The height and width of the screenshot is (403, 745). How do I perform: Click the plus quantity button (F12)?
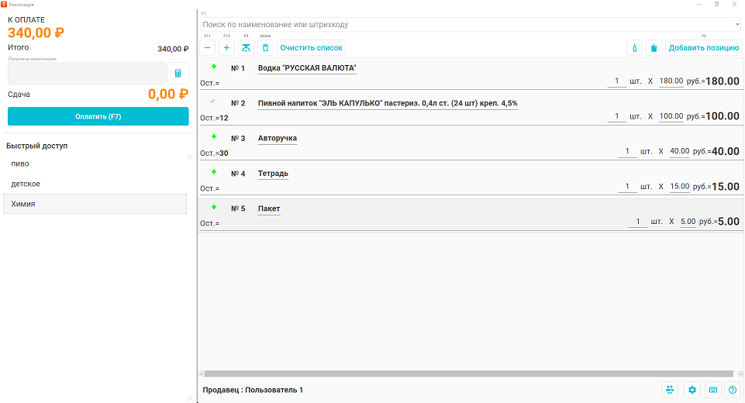(226, 47)
